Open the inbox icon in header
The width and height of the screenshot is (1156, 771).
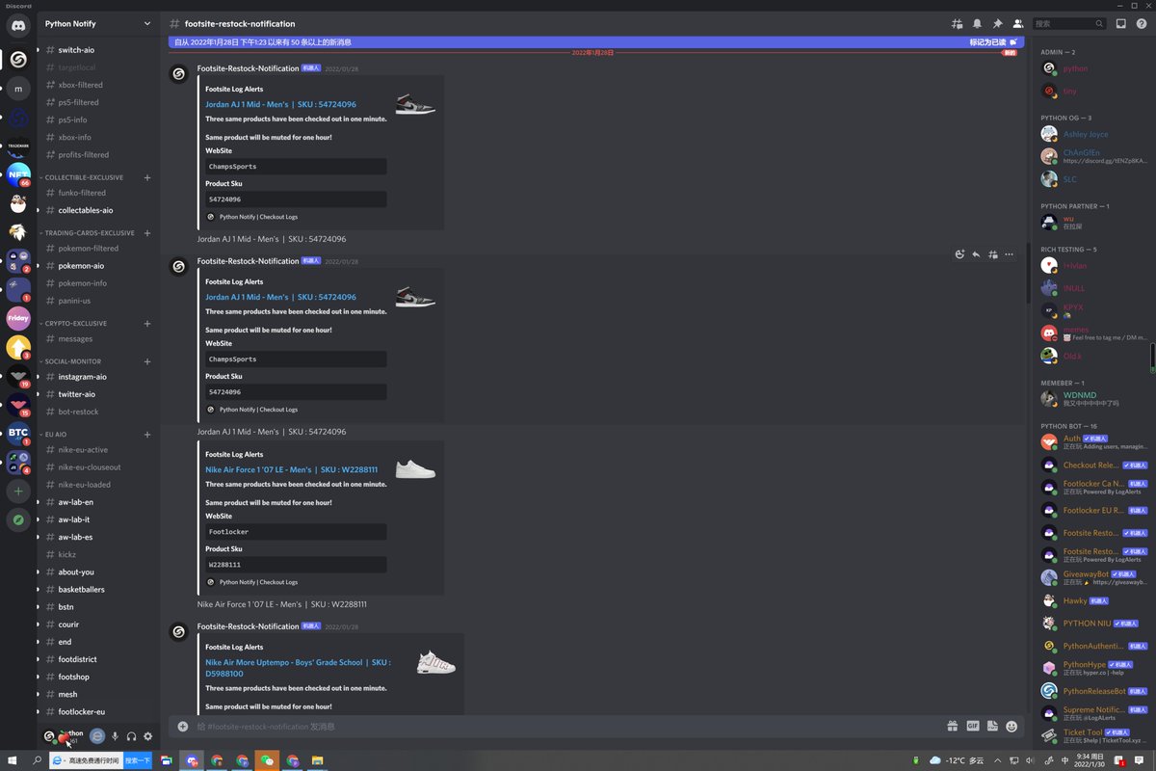[1120, 23]
